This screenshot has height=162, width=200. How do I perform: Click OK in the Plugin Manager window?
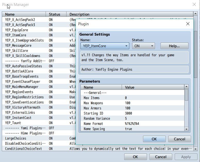click(x=136, y=157)
